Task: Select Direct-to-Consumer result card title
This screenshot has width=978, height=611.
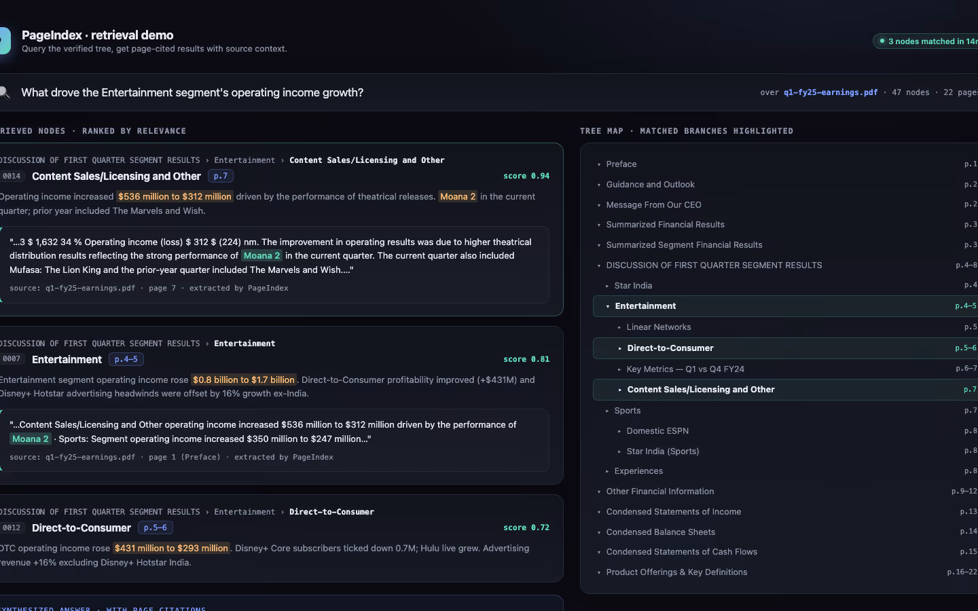Action: click(x=81, y=527)
